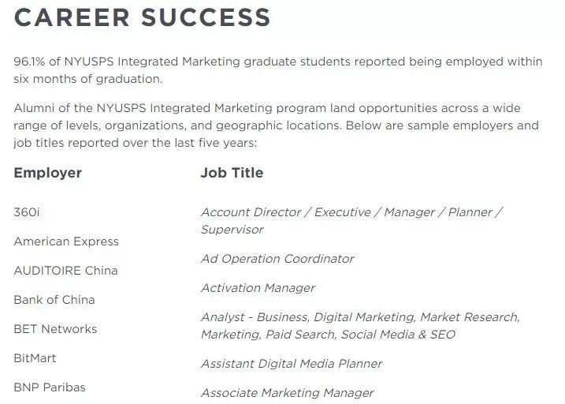Select AUDITOIRE China in employer list

(x=65, y=271)
